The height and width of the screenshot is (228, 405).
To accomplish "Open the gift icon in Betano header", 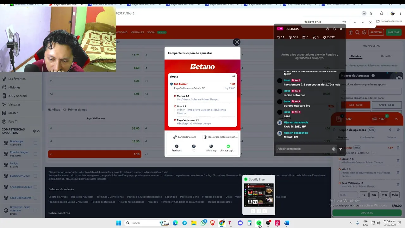I will (351, 32).
